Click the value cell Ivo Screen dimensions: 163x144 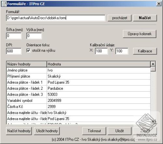point(98,70)
